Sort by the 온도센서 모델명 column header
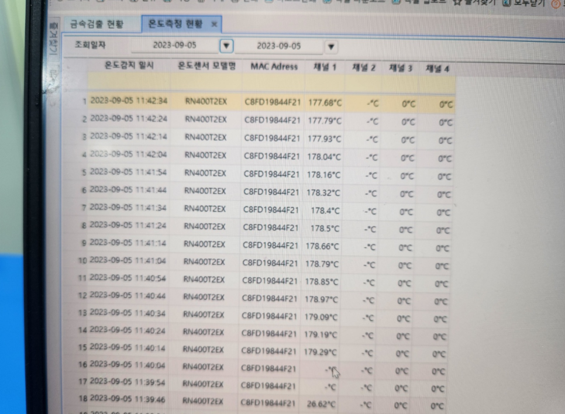 point(206,66)
